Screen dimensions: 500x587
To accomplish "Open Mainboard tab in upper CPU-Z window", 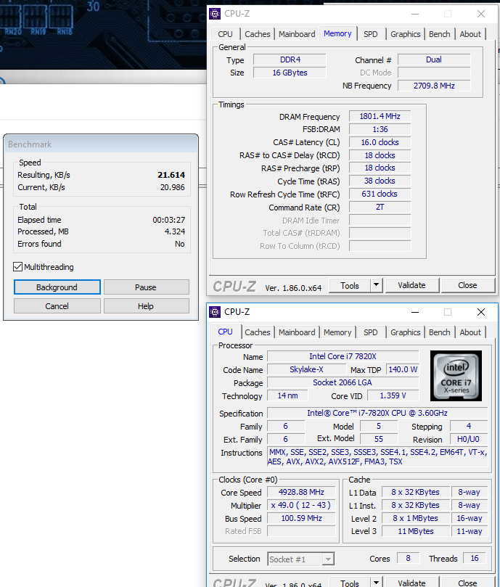I will [297, 34].
